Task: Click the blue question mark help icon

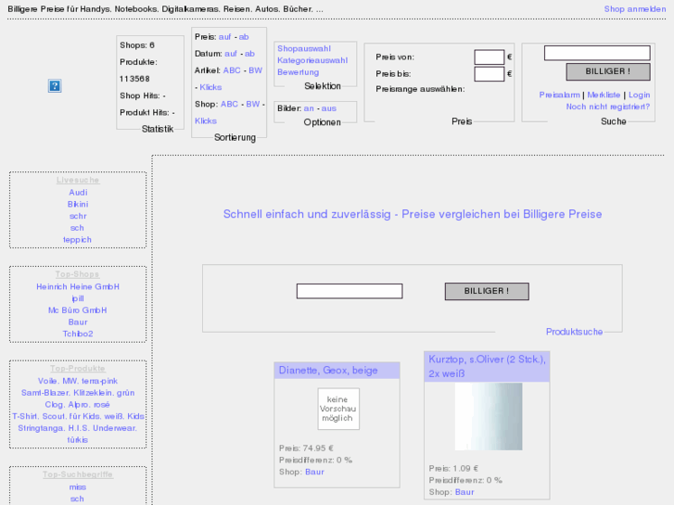Action: pos(55,85)
